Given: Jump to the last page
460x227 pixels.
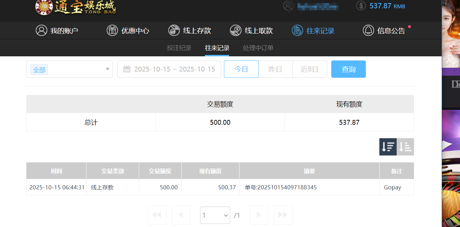Looking at the screenshot, I should (x=283, y=215).
